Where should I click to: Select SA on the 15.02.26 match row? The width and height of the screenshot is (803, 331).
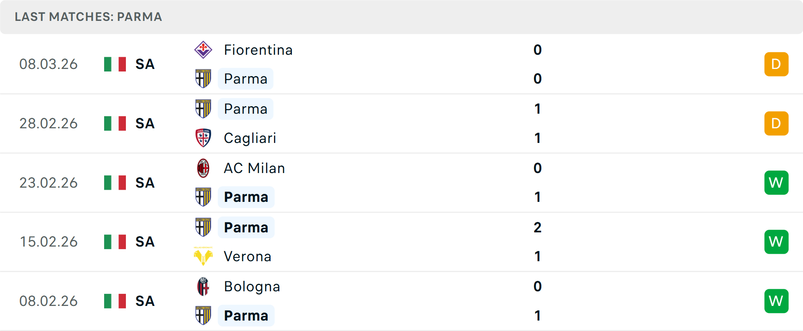point(144,242)
